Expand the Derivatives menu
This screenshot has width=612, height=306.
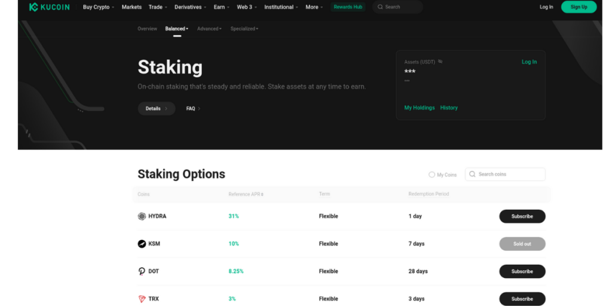(x=191, y=7)
